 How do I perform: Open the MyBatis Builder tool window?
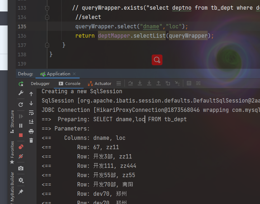pyautogui.click(x=12, y=188)
